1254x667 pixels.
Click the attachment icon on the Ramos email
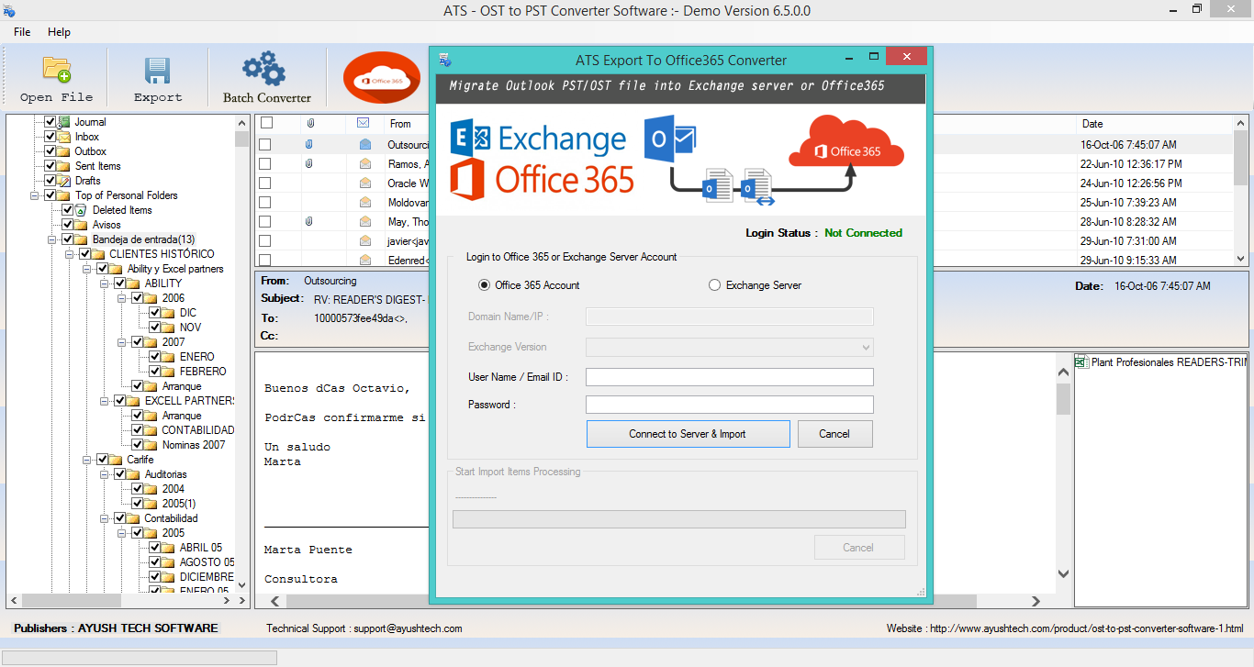click(x=309, y=163)
